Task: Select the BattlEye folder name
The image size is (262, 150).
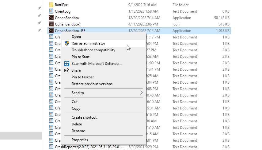Action: [61, 5]
